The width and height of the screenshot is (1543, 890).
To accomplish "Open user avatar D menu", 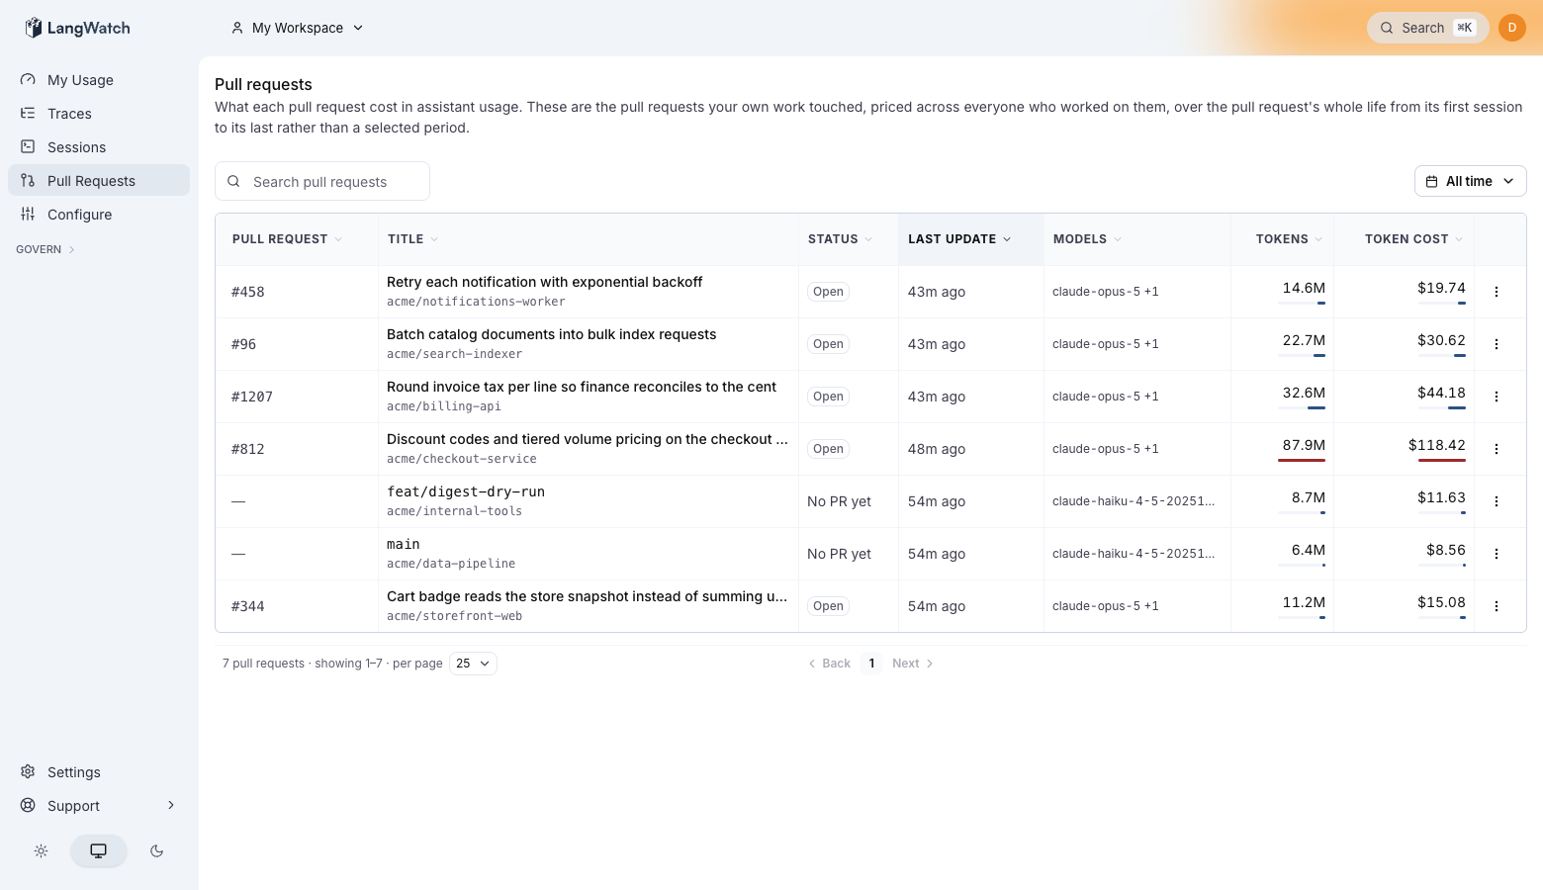I will click(1512, 28).
